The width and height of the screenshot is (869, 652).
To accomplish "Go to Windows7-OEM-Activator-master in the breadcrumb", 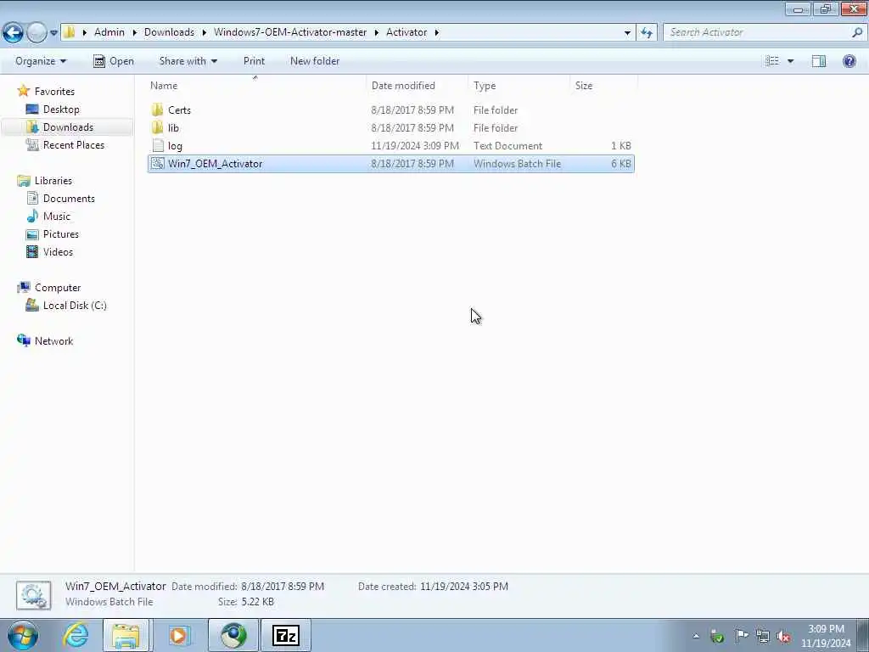I will [290, 32].
